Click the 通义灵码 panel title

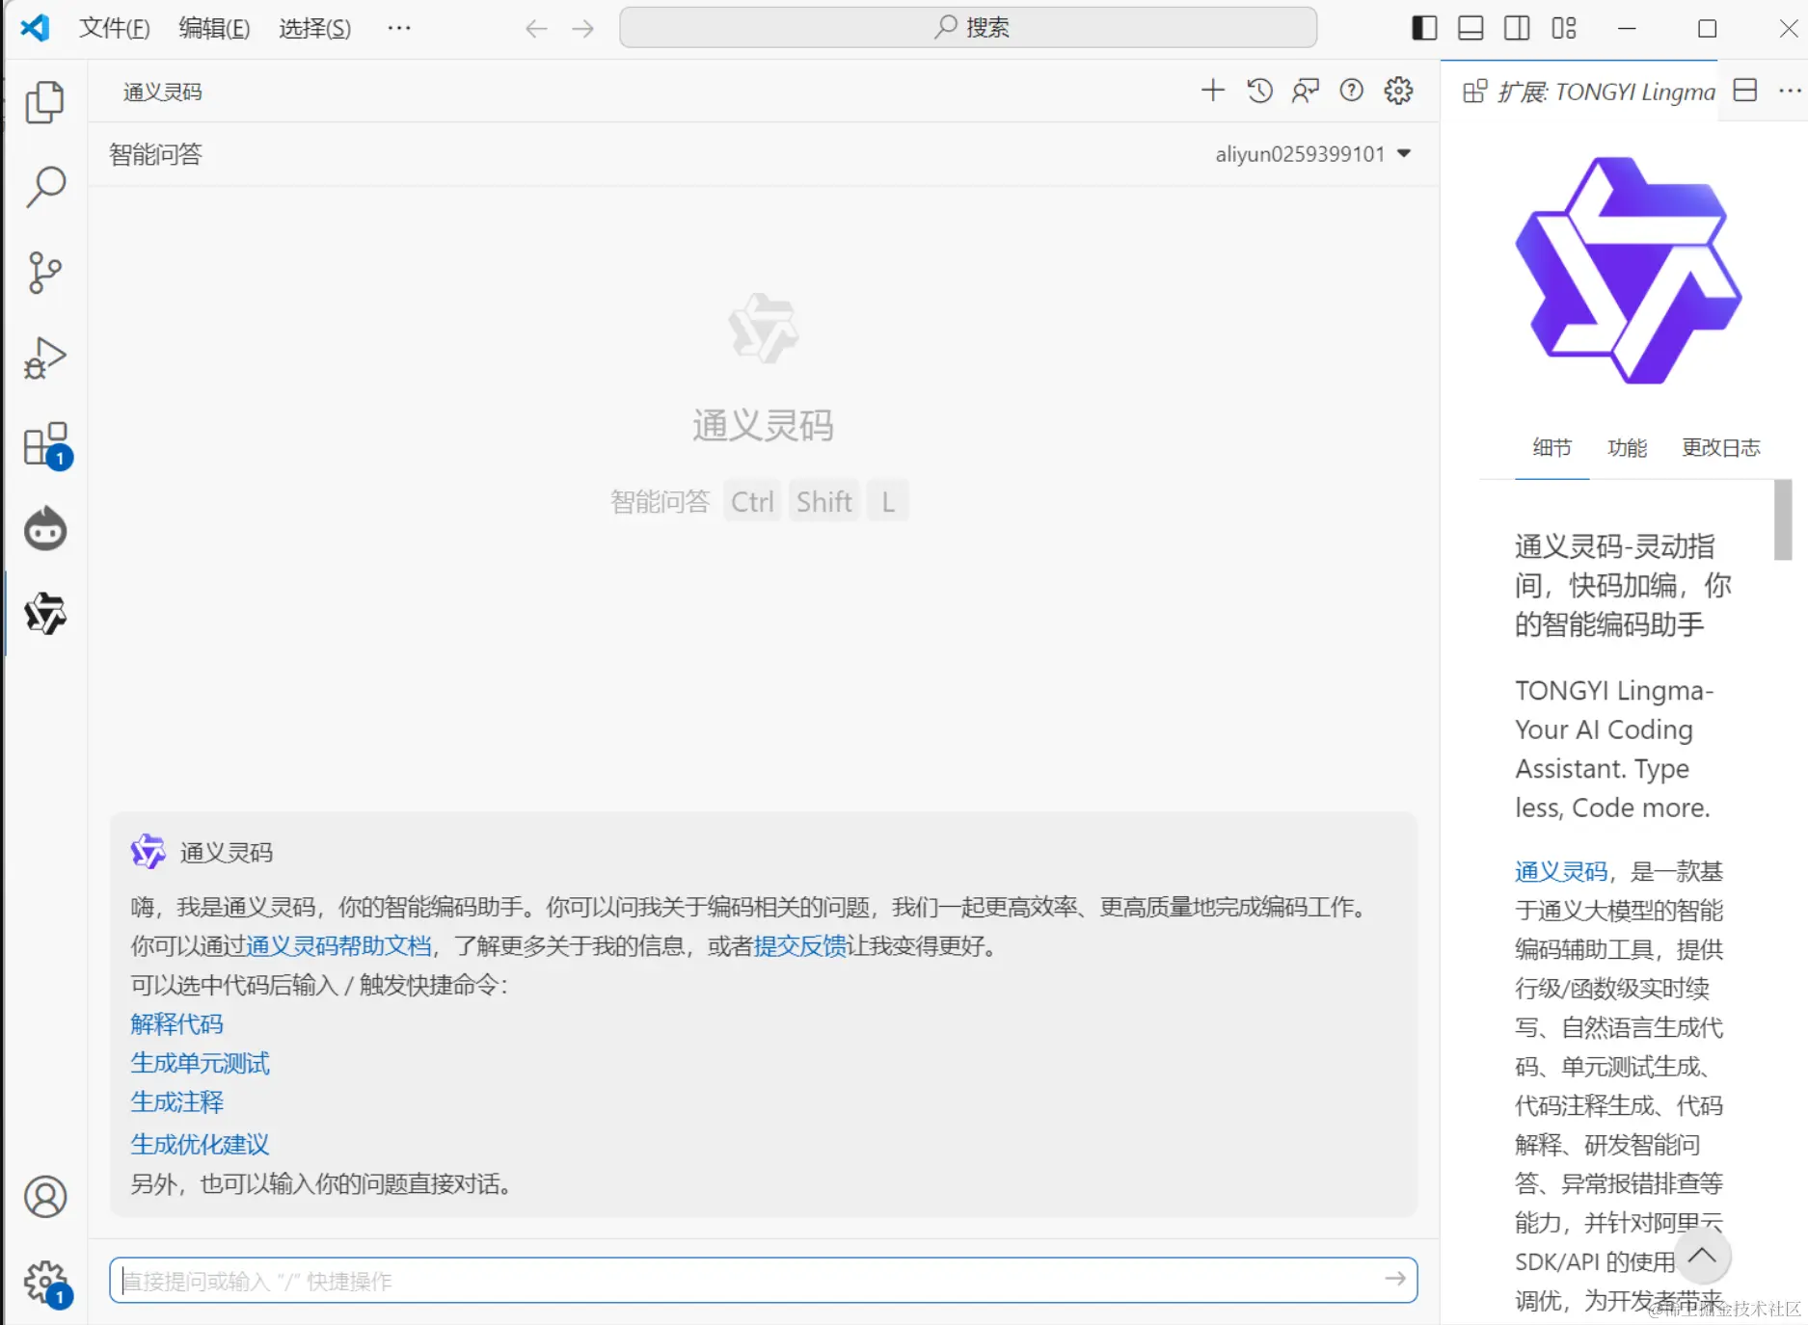(163, 92)
